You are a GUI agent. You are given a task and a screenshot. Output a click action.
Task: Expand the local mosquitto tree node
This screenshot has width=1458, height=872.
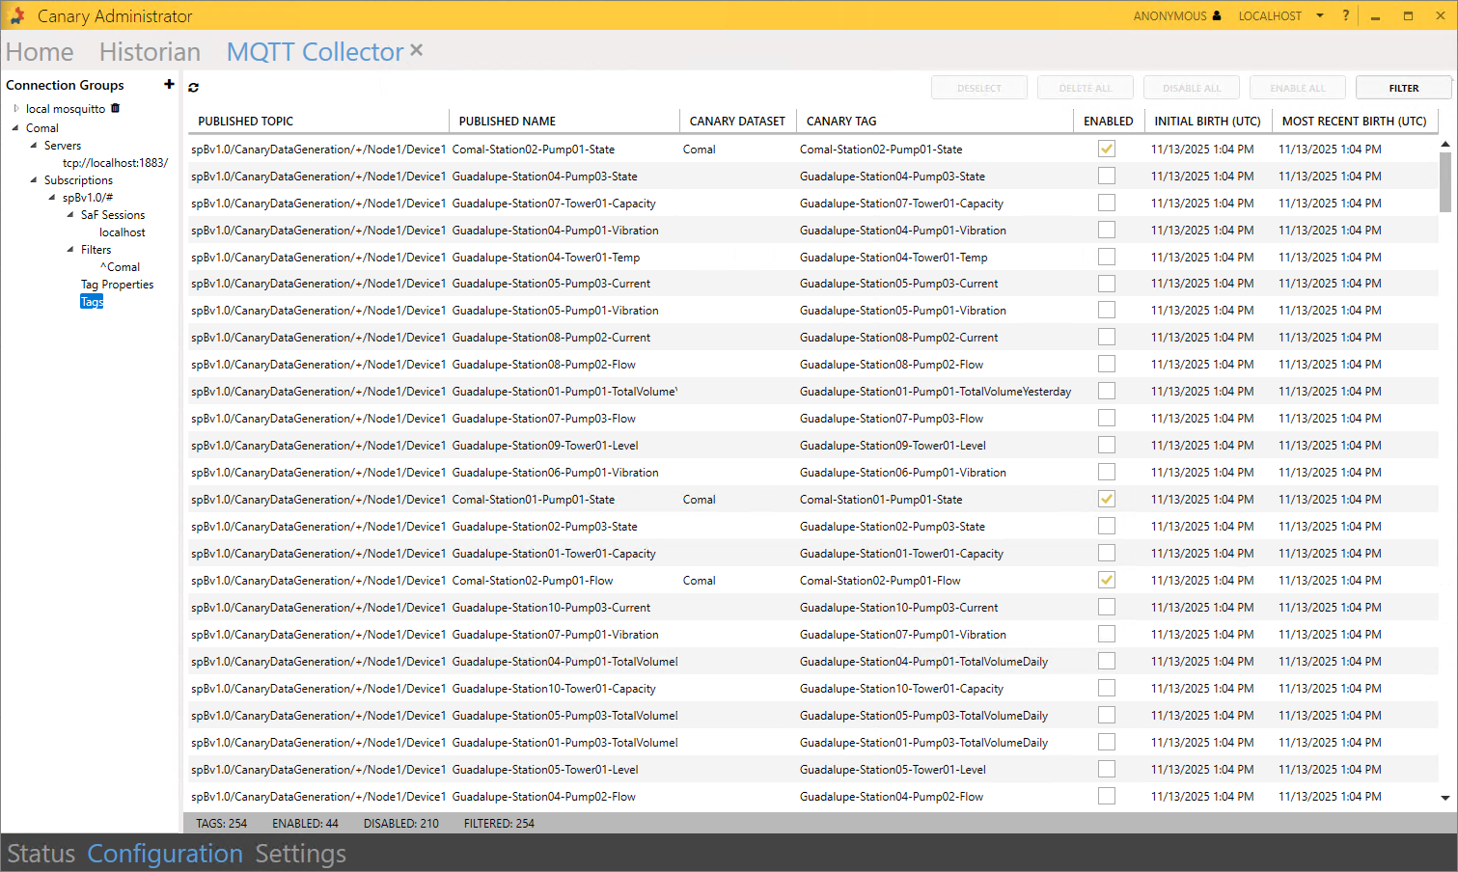point(16,109)
